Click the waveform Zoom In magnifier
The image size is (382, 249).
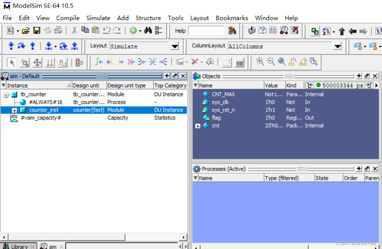260,62
